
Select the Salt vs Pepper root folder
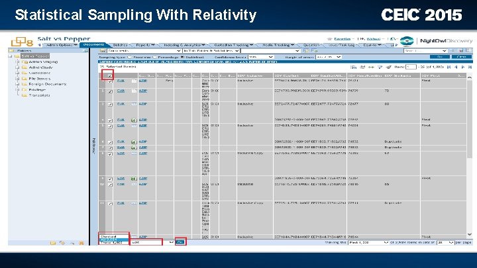click(35, 56)
